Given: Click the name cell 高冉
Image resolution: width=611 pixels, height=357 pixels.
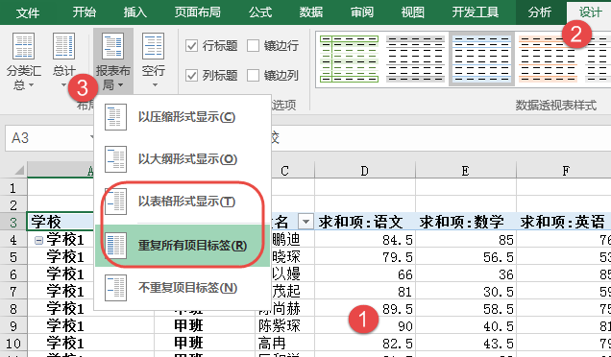Looking at the screenshot, I should tap(285, 344).
